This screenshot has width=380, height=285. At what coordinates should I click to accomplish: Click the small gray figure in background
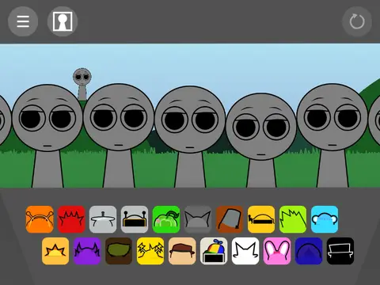pos(82,83)
